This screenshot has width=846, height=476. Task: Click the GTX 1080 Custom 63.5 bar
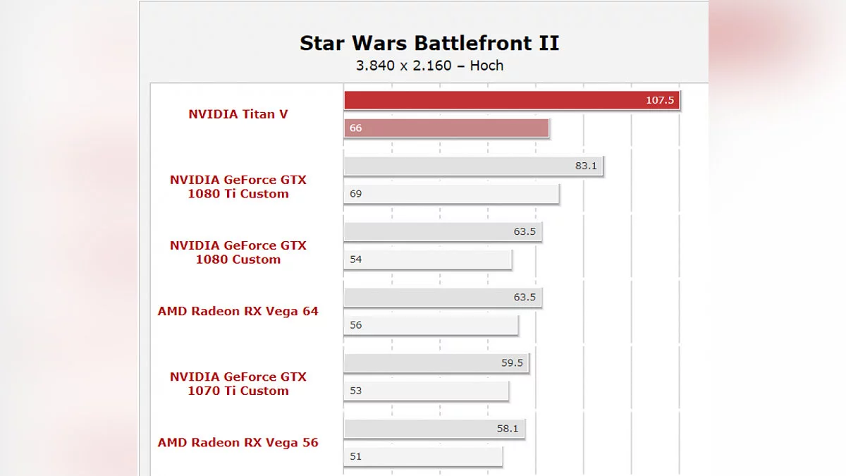coord(442,231)
